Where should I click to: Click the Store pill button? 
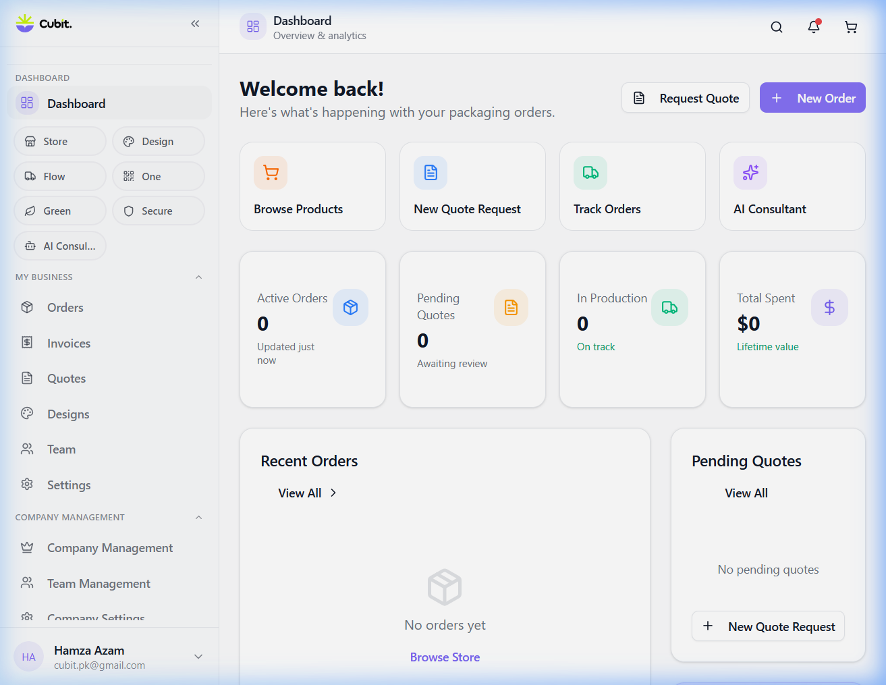coord(60,141)
